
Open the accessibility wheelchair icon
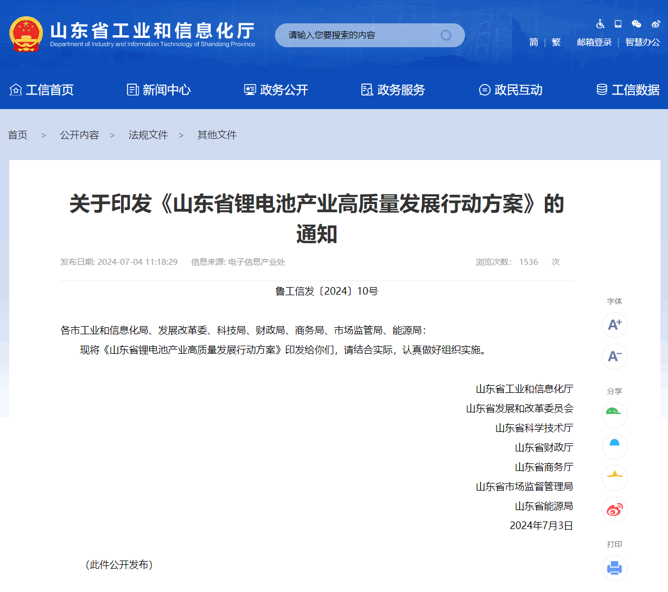(600, 24)
